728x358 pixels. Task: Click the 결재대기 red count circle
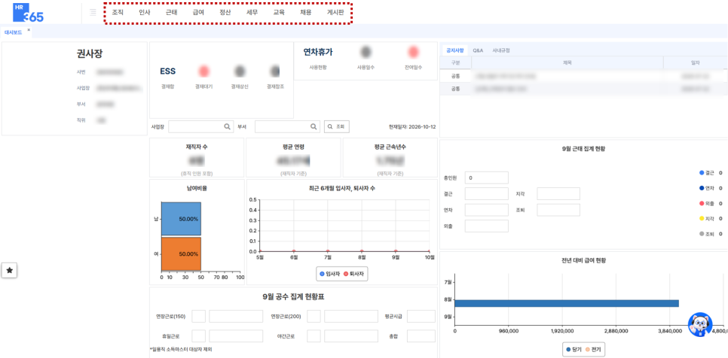click(203, 71)
